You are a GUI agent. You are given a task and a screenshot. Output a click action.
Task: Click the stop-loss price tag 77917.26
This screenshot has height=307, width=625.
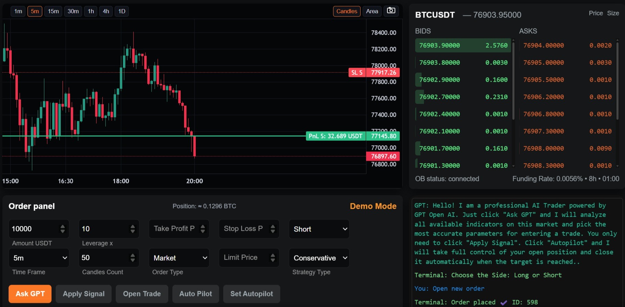(x=383, y=72)
